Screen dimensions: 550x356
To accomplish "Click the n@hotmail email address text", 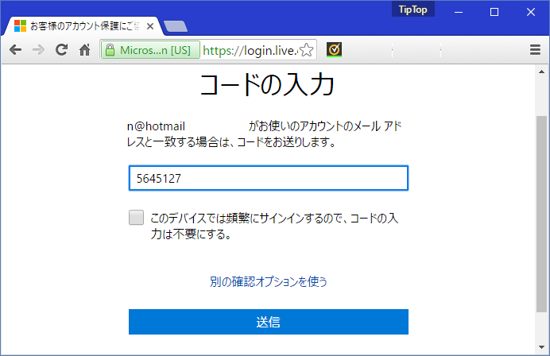I will (x=156, y=126).
